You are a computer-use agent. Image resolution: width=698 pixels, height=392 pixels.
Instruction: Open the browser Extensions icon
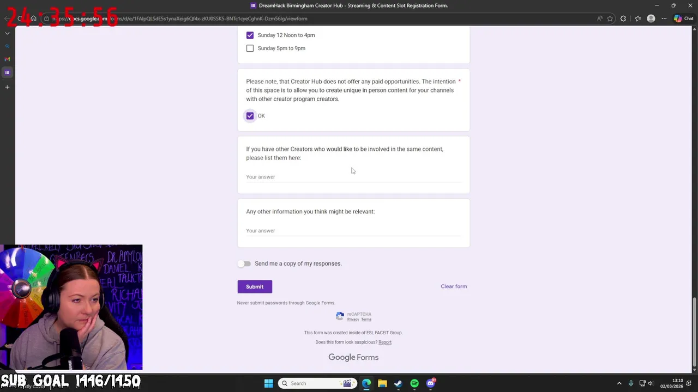click(623, 19)
